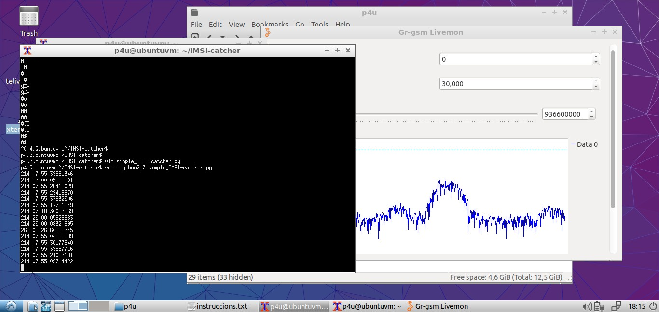This screenshot has height=312, width=659.
Task: Click the Gr-gsm Livemon title bar text
Action: click(431, 32)
